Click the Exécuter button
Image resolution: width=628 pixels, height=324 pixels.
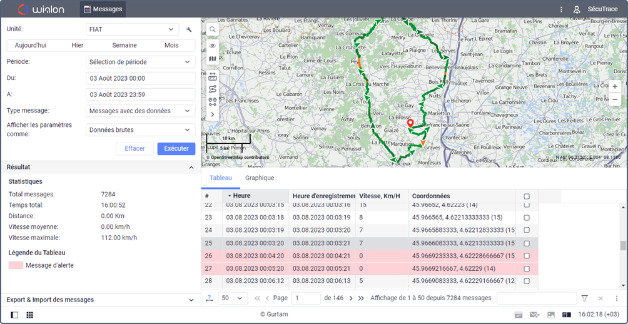coord(176,149)
